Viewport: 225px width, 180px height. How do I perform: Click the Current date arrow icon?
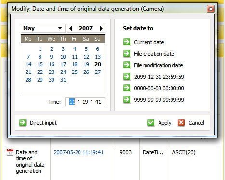point(127,42)
